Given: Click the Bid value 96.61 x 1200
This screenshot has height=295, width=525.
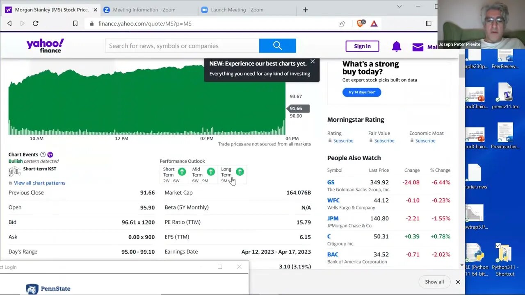Looking at the screenshot, I should point(138,222).
